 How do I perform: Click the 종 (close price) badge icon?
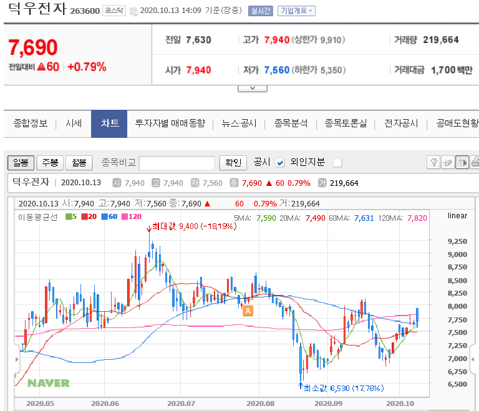click(x=234, y=183)
